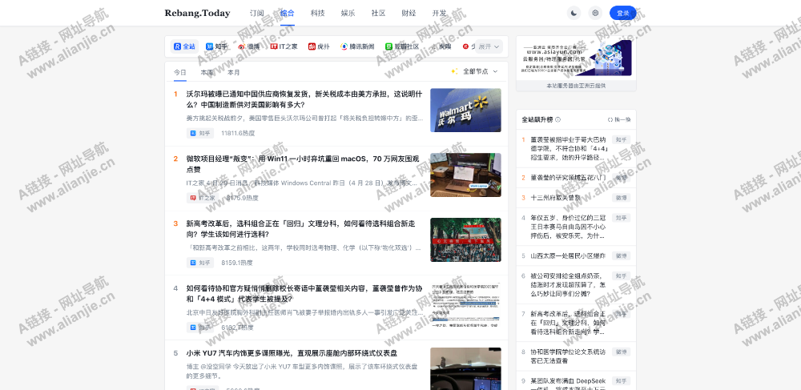Open the 娱乐 nav tab

[x=348, y=14]
